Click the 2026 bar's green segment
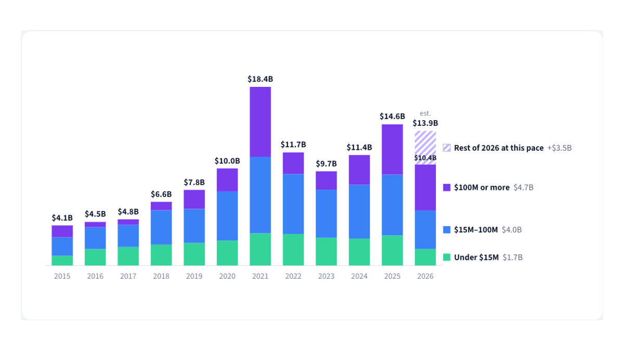 point(425,257)
